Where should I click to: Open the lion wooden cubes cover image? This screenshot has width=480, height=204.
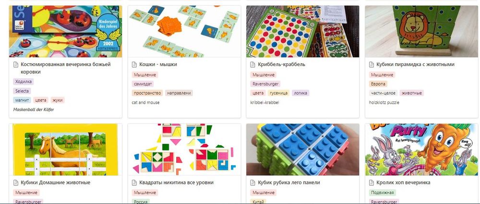pos(421,32)
